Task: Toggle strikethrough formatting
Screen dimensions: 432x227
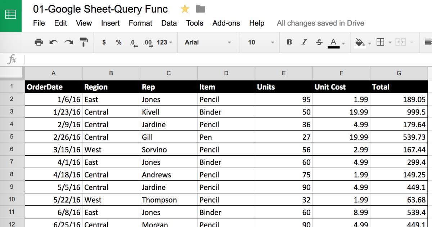Action: pyautogui.click(x=319, y=43)
